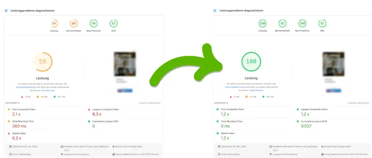372x158 pixels.
Task: Open the Siehe Rechner link under the 100 score
Action: click(x=256, y=91)
